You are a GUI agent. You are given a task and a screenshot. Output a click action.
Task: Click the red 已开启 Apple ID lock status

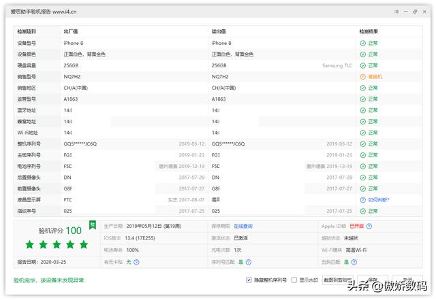tap(356, 226)
